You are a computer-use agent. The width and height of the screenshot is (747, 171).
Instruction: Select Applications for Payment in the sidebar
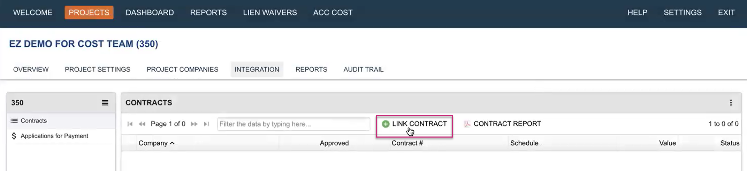click(54, 136)
